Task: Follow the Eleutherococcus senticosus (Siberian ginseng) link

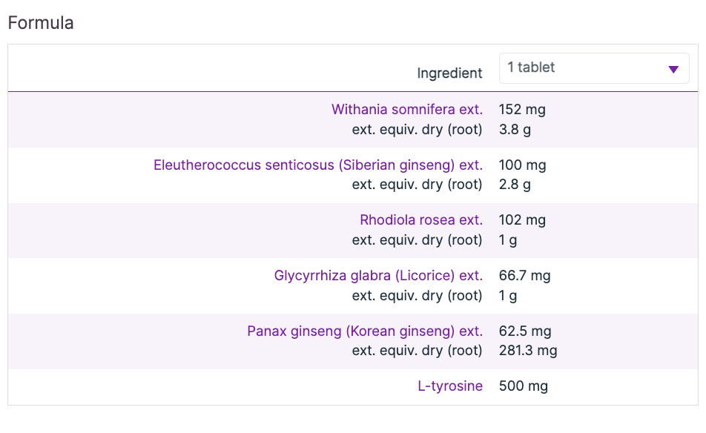Action: point(317,165)
